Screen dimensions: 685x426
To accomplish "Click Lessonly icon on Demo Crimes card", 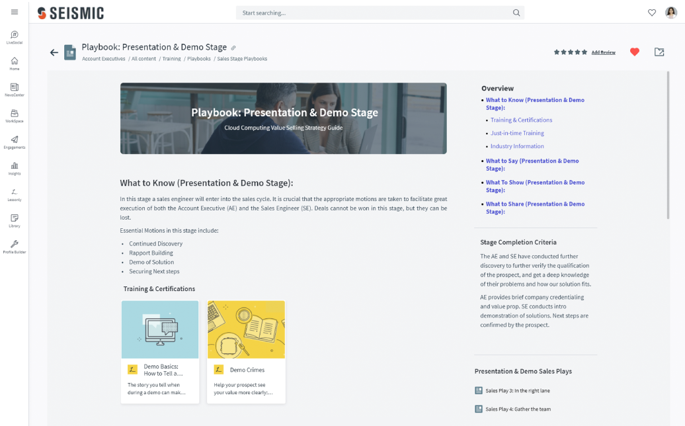I will click(219, 370).
